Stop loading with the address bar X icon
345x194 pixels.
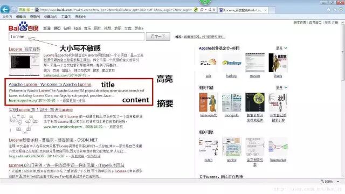click(213, 10)
